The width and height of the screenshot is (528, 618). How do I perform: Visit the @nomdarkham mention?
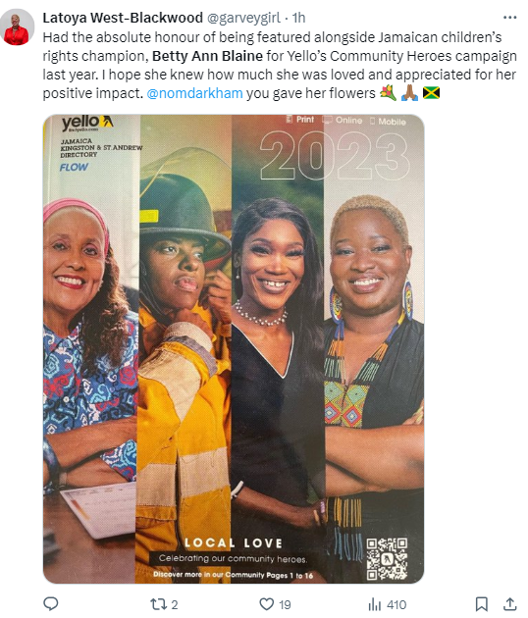[194, 93]
